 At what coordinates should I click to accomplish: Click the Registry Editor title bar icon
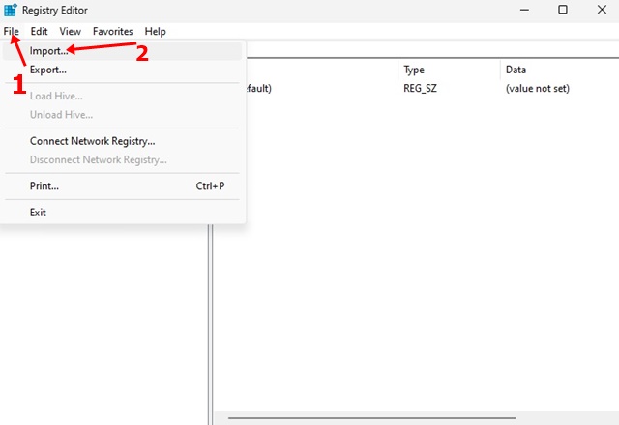point(11,10)
